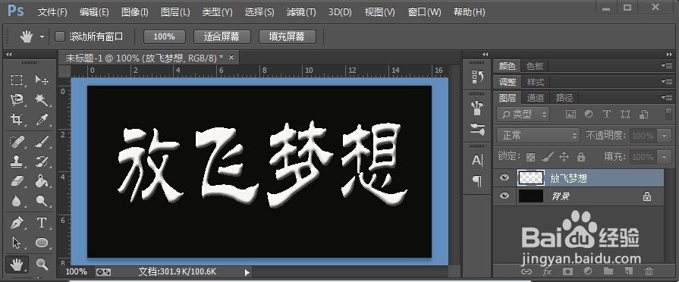Open the Paragraph panel icon
The height and width of the screenshot is (282, 679).
pyautogui.click(x=478, y=181)
